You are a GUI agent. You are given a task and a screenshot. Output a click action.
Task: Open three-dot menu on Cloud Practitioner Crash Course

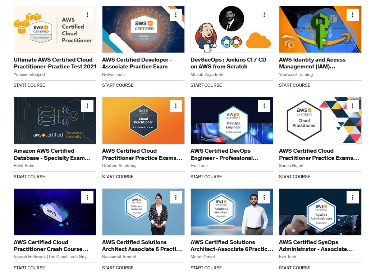[87, 197]
